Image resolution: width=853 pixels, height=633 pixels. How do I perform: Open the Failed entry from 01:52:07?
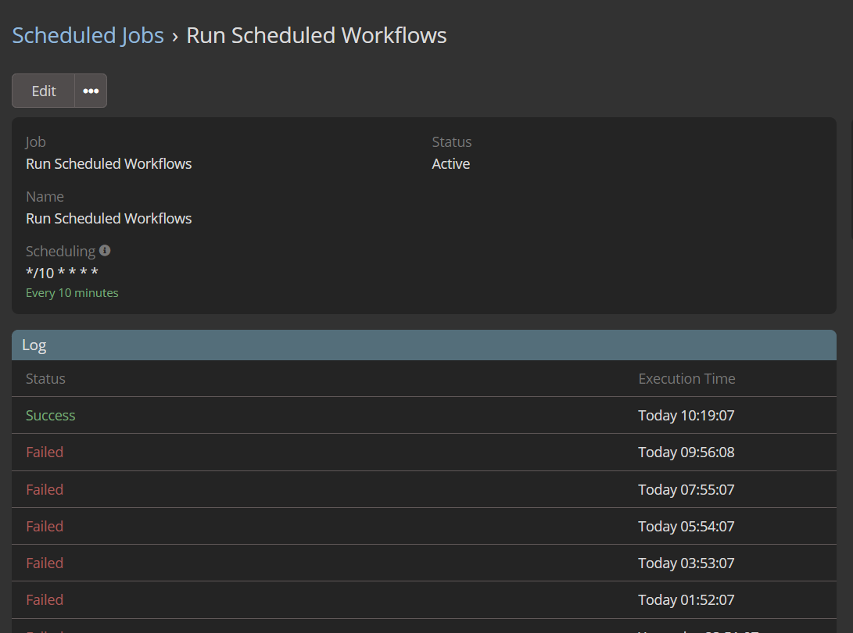click(x=45, y=600)
